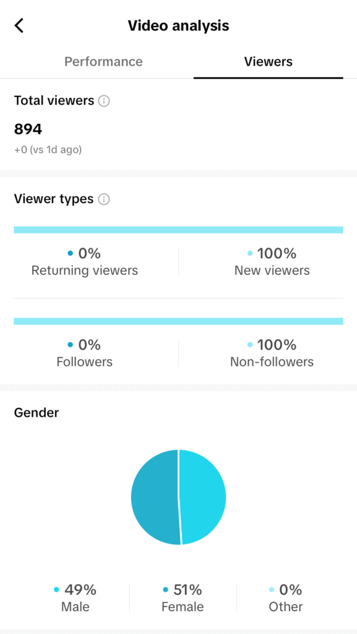
Task: Click the Female legend dot below the pie chart
Action: (165, 590)
